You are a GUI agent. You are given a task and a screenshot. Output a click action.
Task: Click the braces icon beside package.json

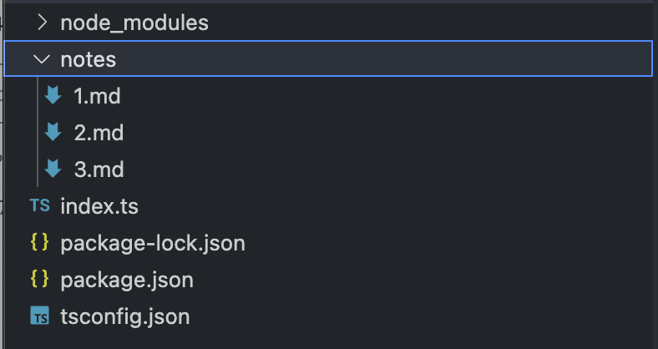(x=39, y=280)
